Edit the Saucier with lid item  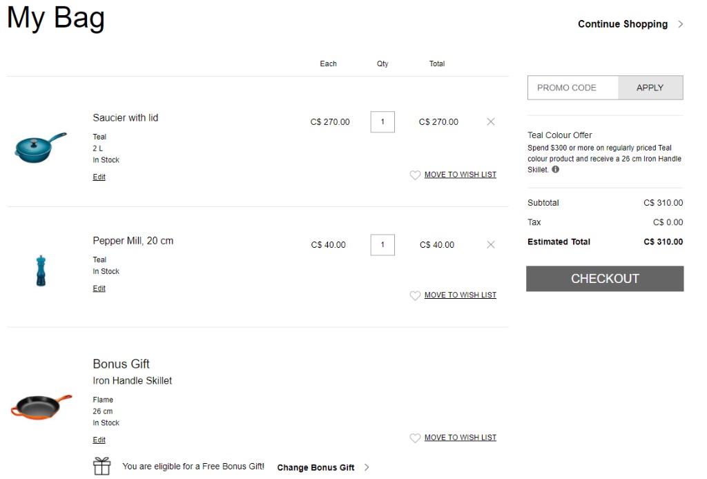tap(99, 177)
